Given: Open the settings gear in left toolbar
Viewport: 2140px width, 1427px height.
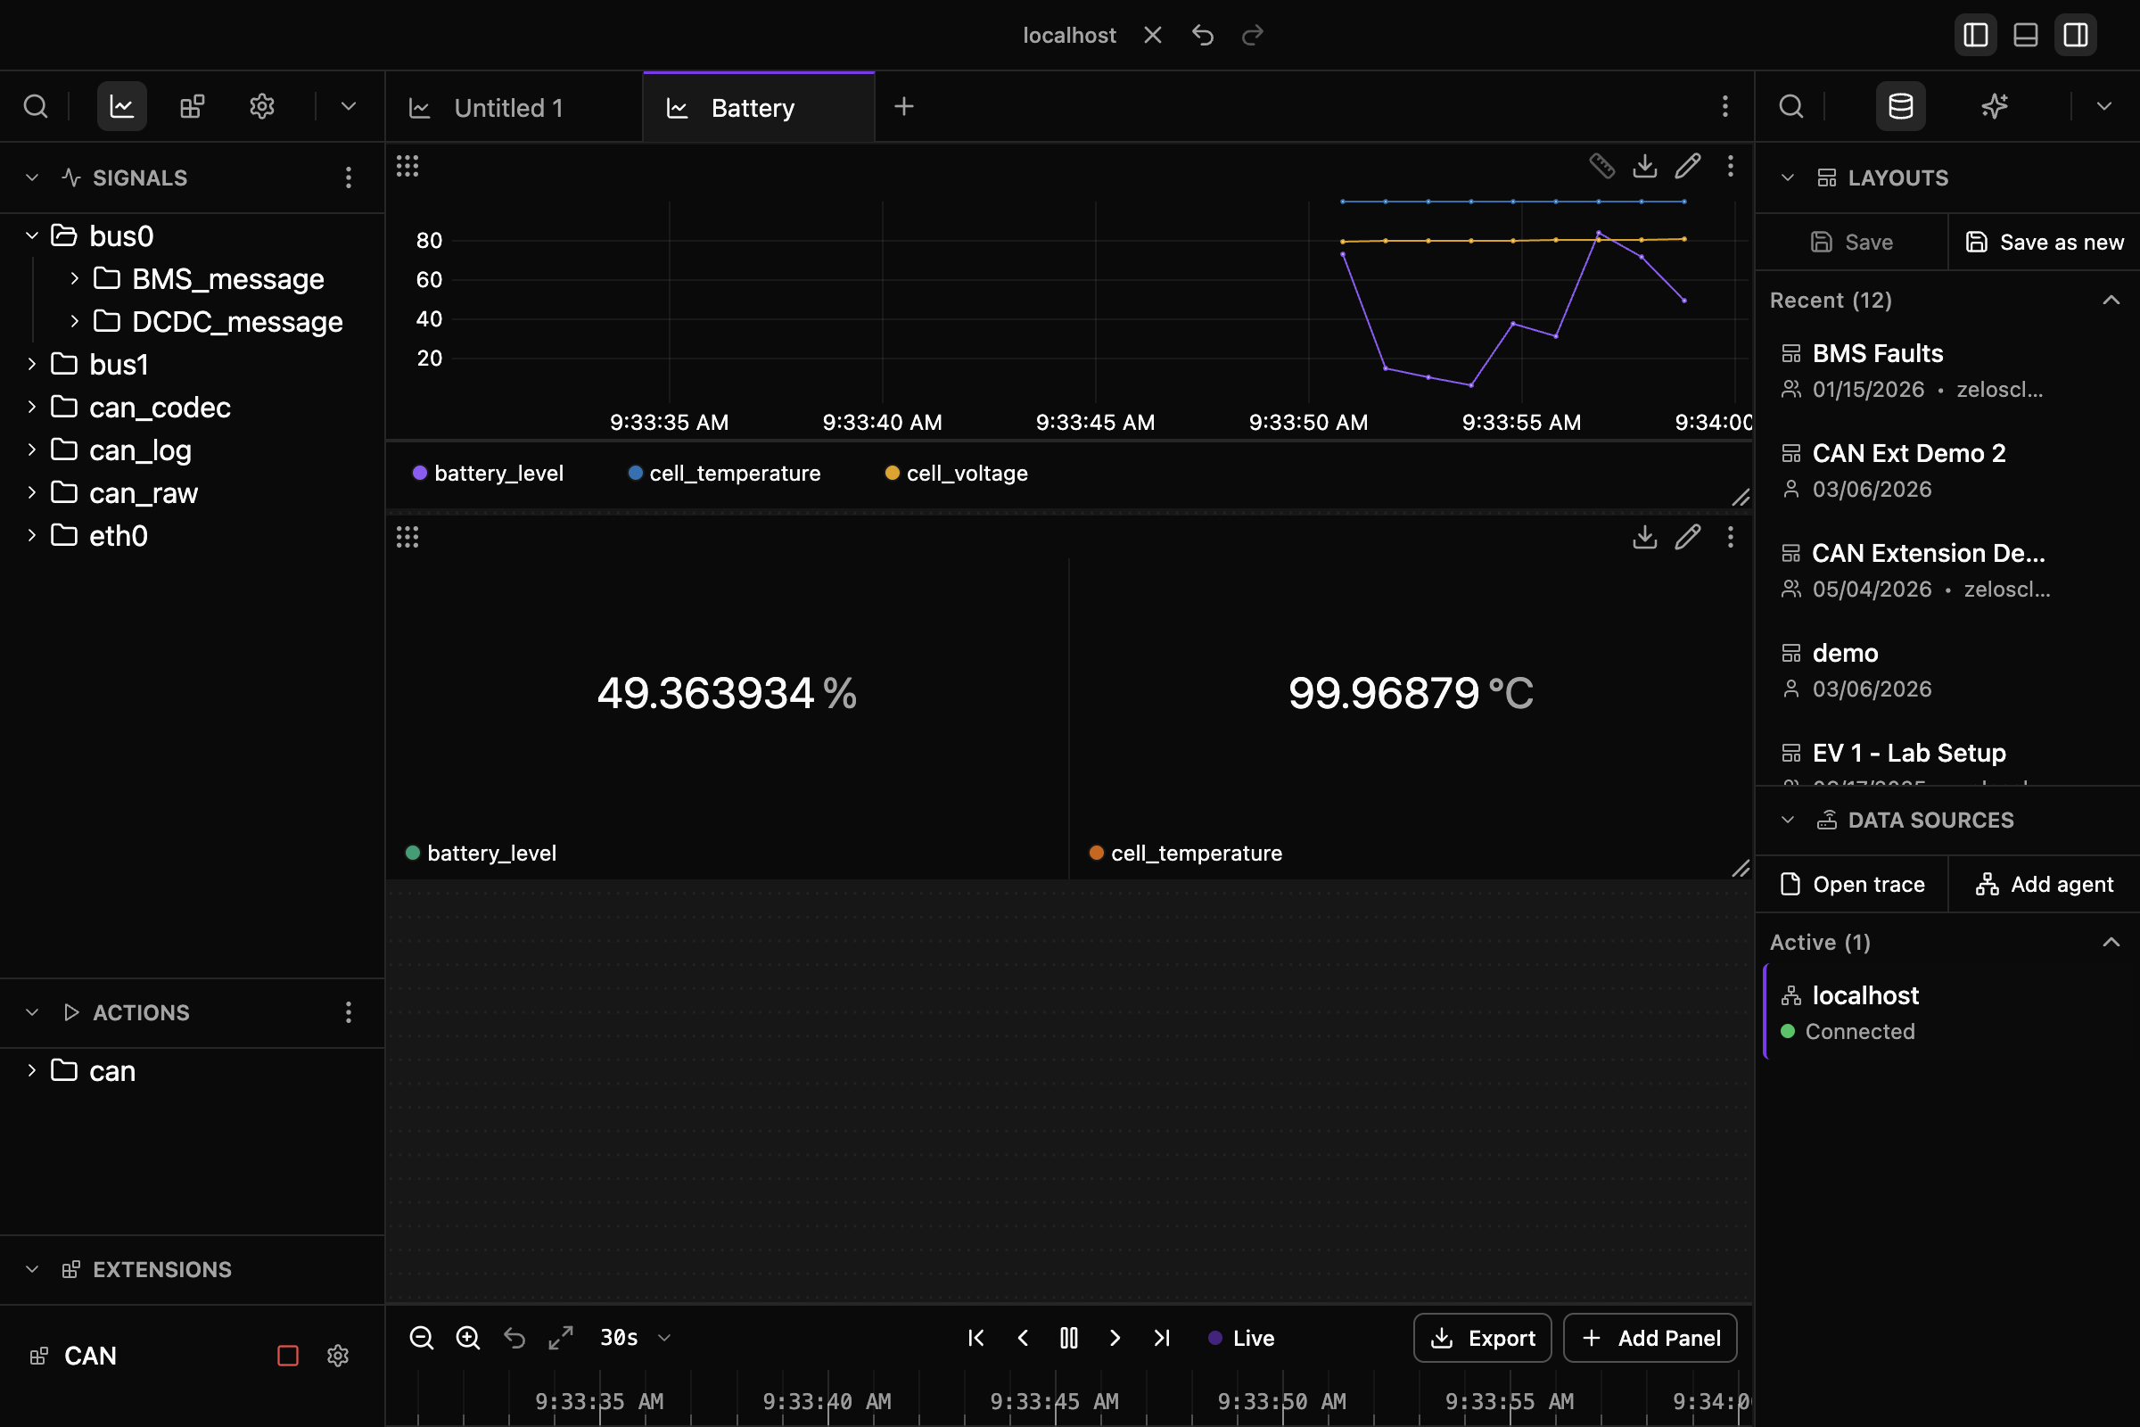Looking at the screenshot, I should 262,106.
